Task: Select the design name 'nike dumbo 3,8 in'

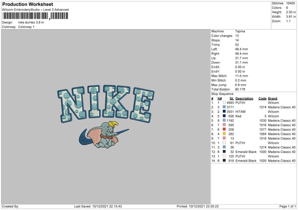Action: pyautogui.click(x=31, y=22)
